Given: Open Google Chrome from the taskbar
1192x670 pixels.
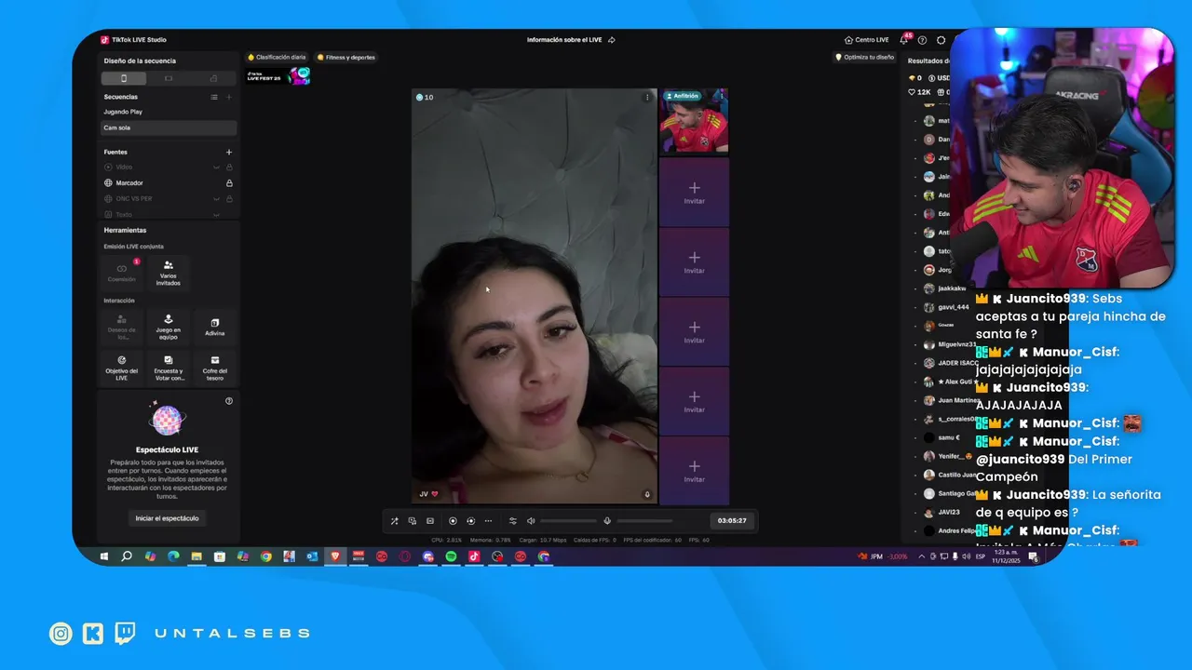Looking at the screenshot, I should (265, 556).
